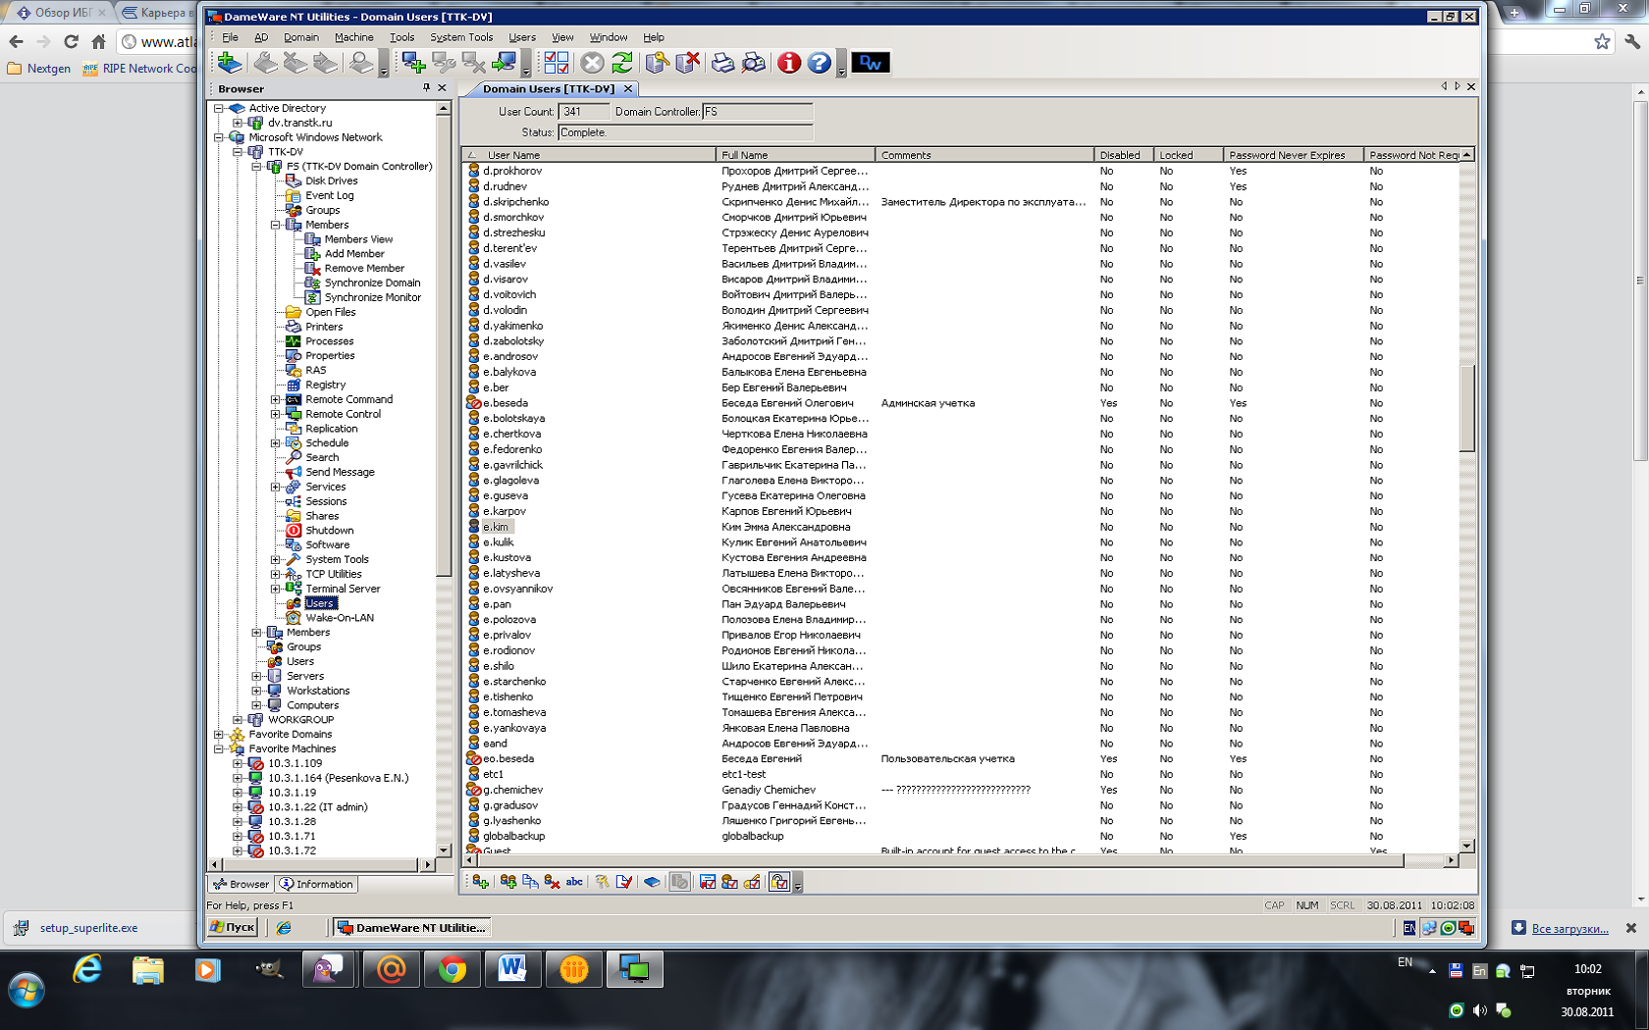Click the monitor with green arrow toolbar icon

(505, 63)
